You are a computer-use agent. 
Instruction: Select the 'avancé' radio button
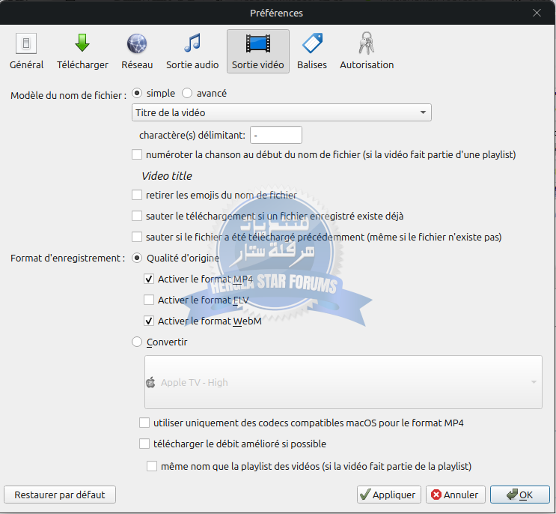click(x=187, y=94)
